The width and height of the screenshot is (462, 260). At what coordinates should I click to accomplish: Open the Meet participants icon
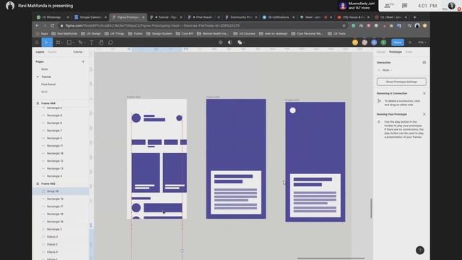[388, 6]
